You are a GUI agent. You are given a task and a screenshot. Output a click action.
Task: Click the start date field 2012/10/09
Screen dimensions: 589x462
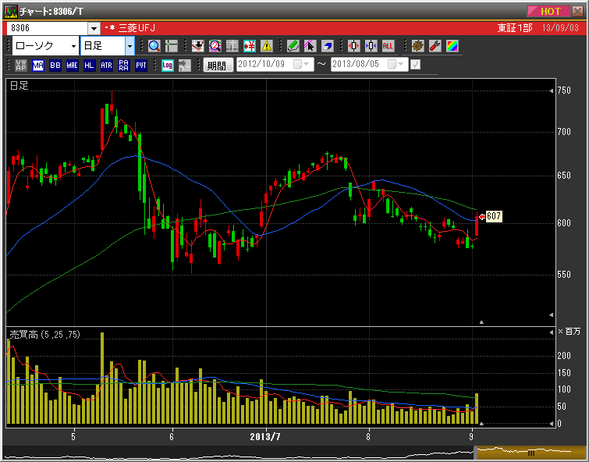click(264, 65)
